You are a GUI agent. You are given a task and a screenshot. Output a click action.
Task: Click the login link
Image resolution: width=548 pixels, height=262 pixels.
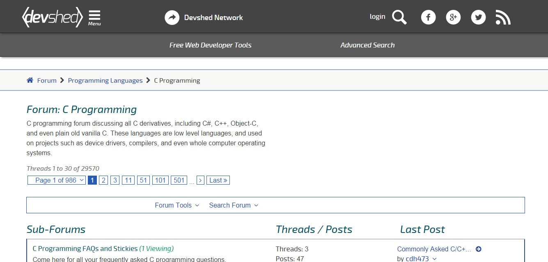tap(377, 16)
